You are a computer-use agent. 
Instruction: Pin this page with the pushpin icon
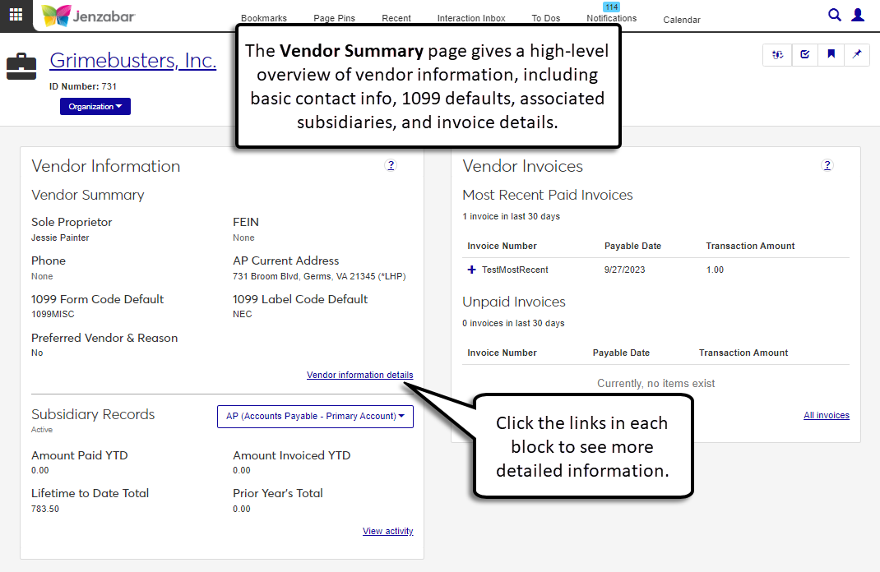point(857,54)
